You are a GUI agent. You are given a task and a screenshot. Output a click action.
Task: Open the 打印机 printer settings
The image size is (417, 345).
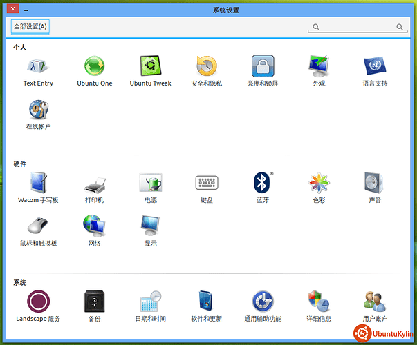point(94,184)
